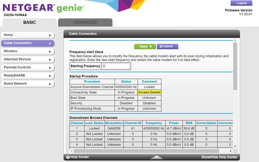Viewport: 259px width, 162px height.
Task: Click the Starting Frequency input field
Action: pos(116,66)
